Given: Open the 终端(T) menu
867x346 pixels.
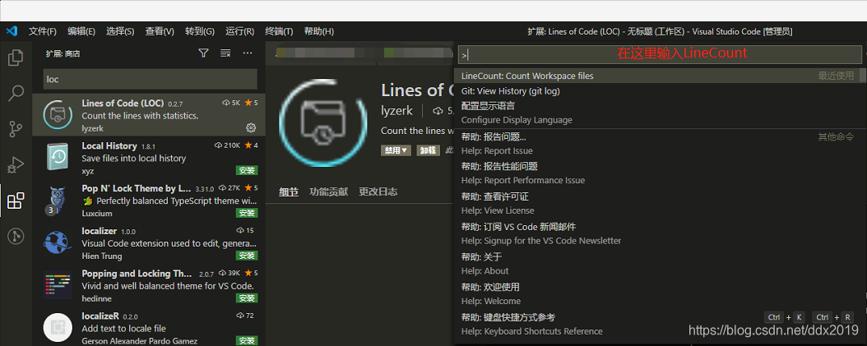Looking at the screenshot, I should 279,31.
